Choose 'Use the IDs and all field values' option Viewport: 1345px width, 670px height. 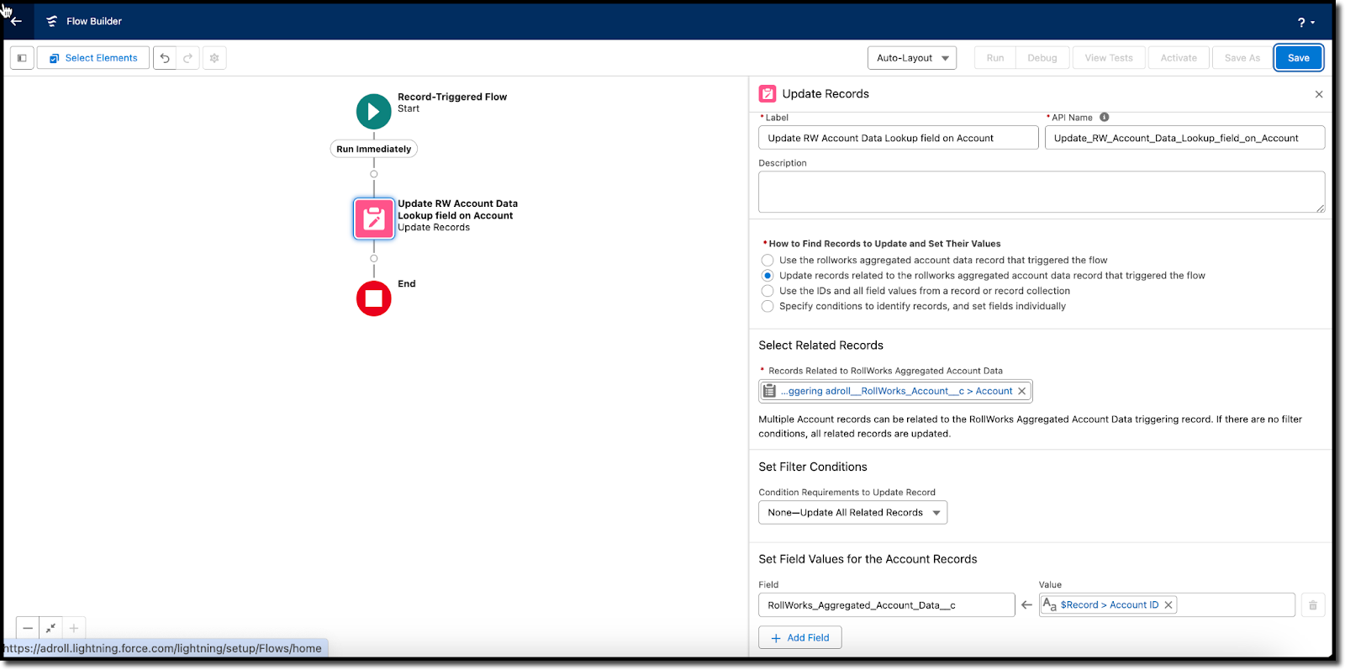tap(767, 291)
